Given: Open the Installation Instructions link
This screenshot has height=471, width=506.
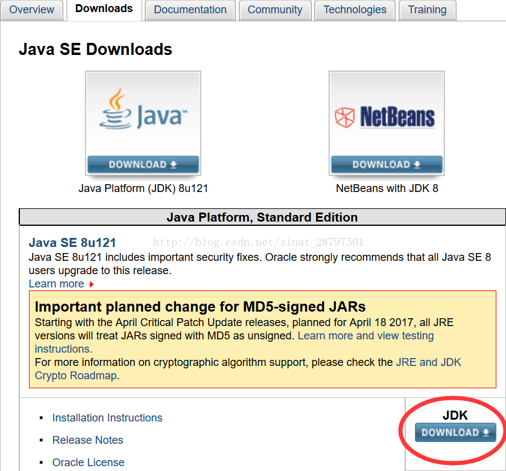Looking at the screenshot, I should click(107, 418).
